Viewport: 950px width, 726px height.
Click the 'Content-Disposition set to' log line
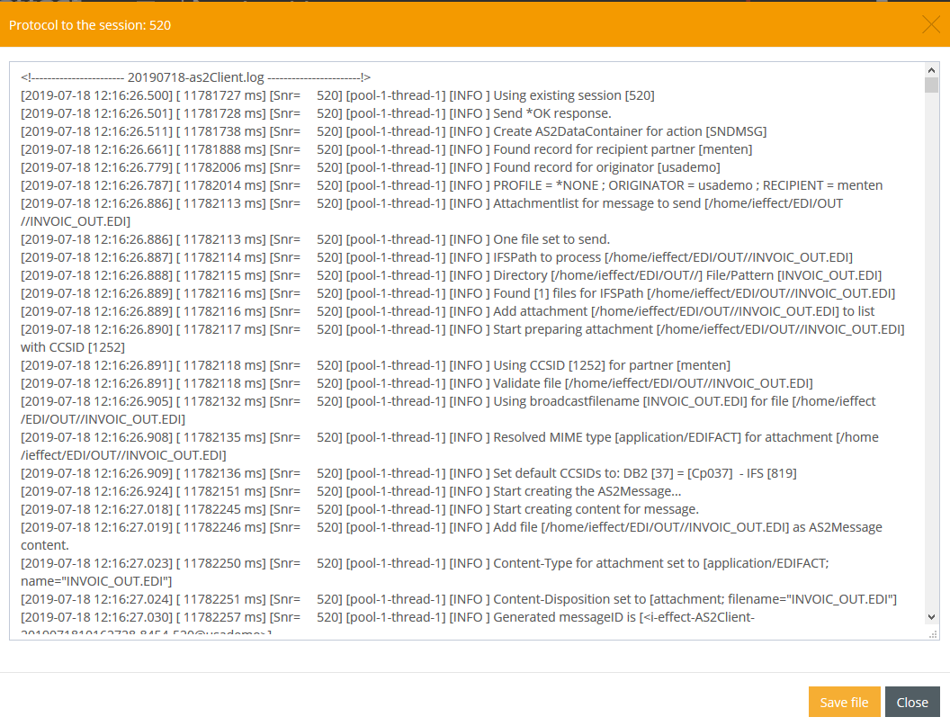point(695,599)
